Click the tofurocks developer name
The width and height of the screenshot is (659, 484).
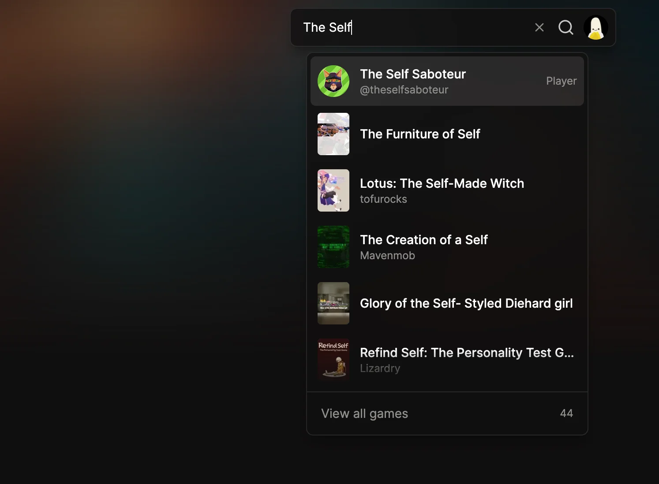pyautogui.click(x=383, y=199)
